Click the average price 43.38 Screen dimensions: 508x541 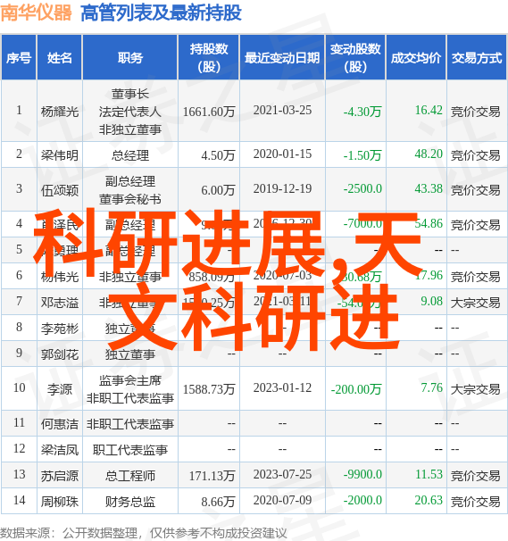tap(429, 188)
